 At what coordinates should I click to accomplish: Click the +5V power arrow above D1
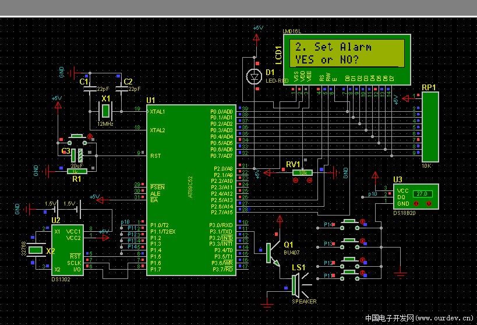coord(256,37)
